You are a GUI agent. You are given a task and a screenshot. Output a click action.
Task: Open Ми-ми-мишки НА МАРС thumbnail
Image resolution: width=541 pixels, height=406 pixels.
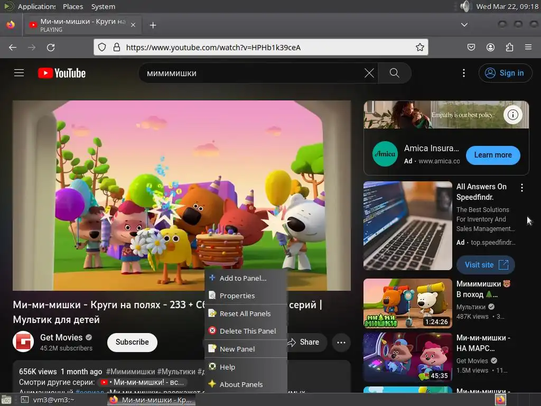coord(407,357)
